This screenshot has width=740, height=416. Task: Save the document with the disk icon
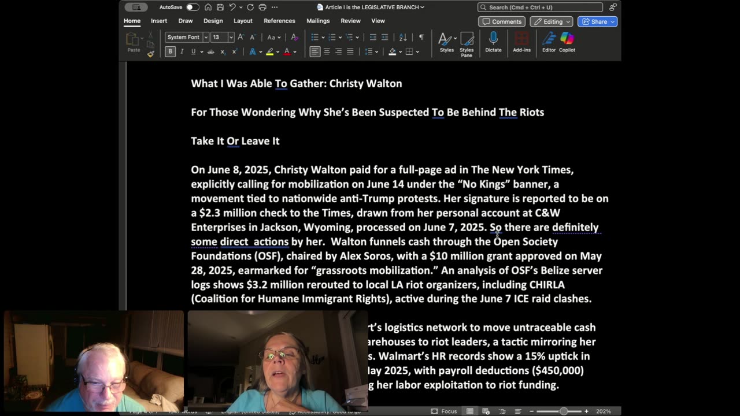tap(220, 7)
